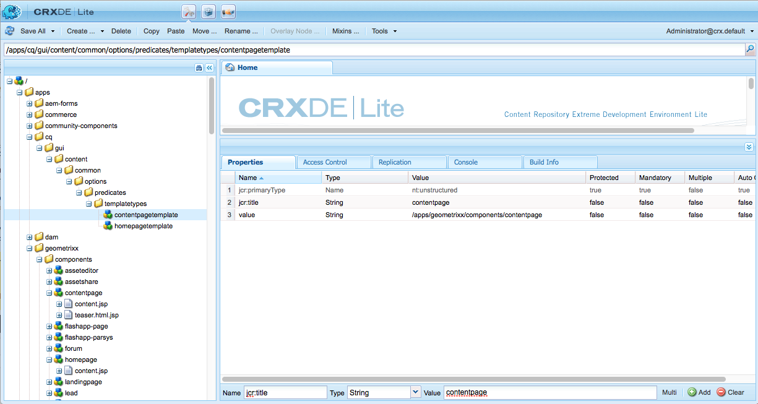This screenshot has width=758, height=404.
Task: Click the binoculars search icon in tree panel
Action: pos(199,68)
